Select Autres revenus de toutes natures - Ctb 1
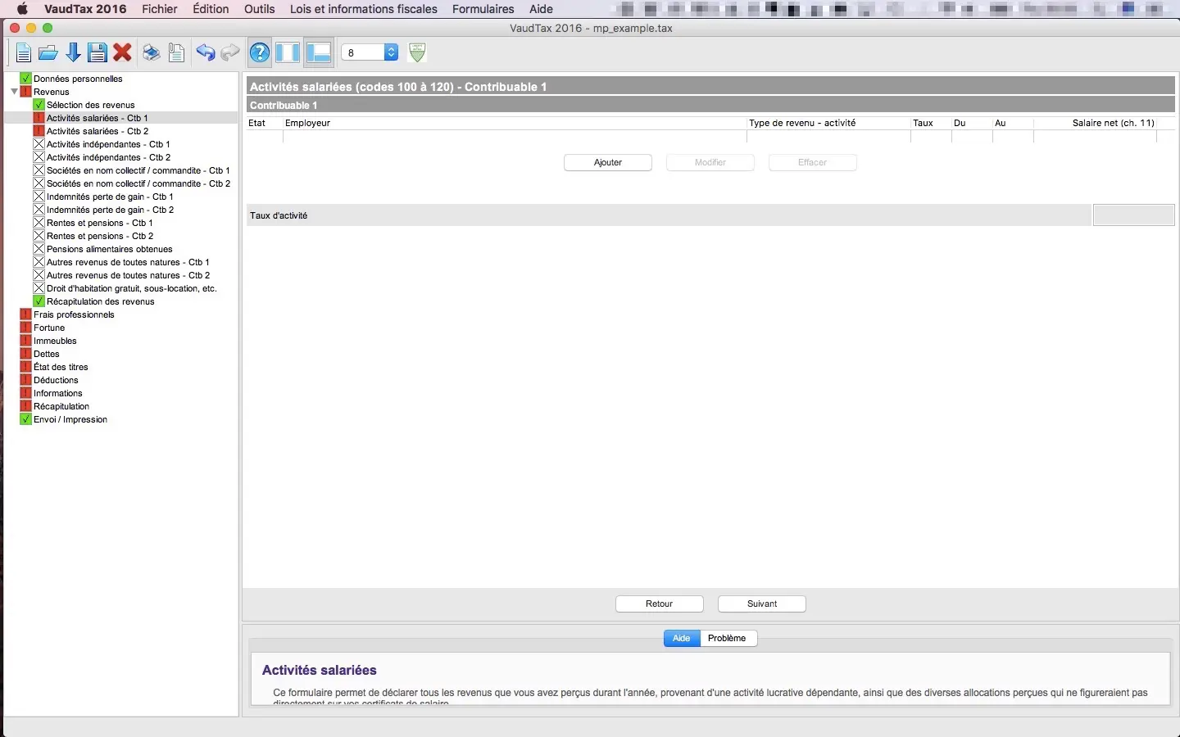 (x=128, y=262)
